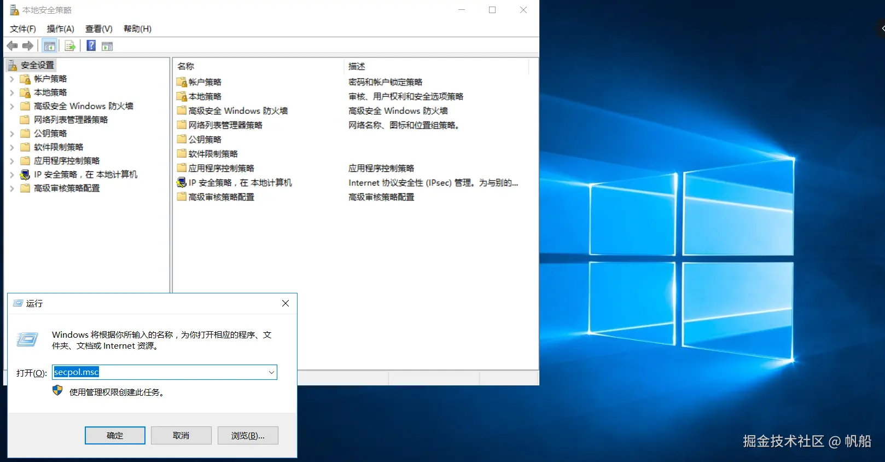Select 网络列表管理器策略 in the tree

(71, 120)
